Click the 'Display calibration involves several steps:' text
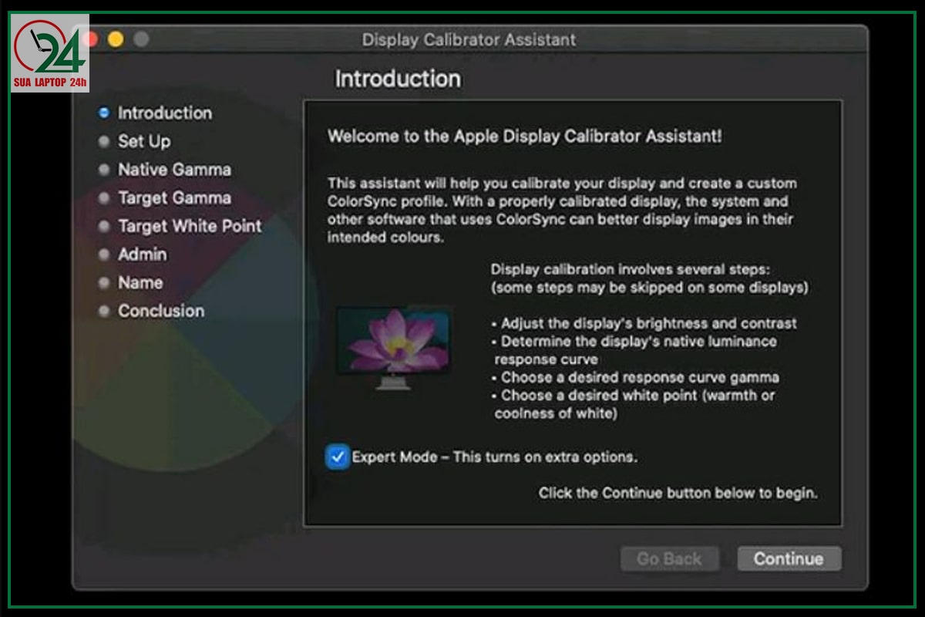 click(631, 270)
